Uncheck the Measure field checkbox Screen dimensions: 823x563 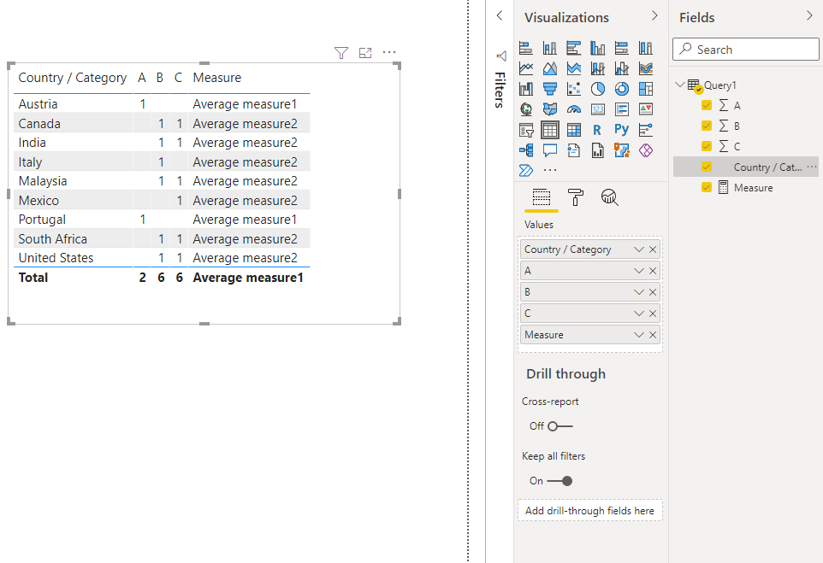click(x=707, y=187)
